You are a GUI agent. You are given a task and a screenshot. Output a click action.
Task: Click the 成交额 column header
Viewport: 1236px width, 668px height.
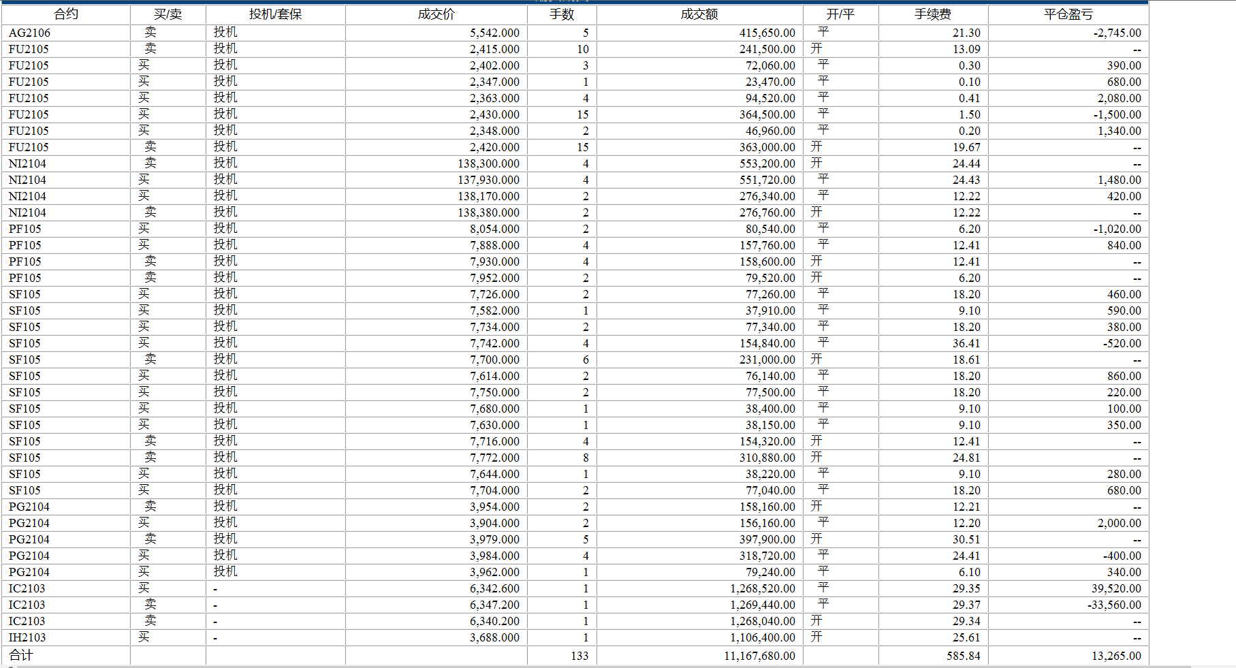699,14
